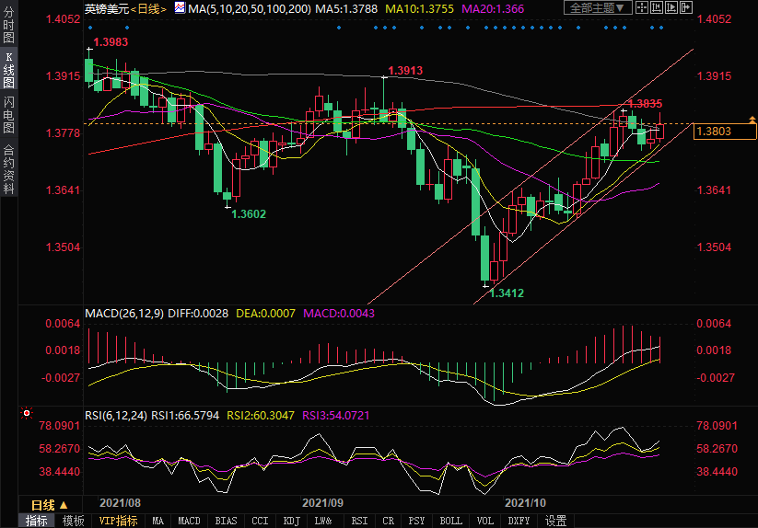Screen dimensions: 758x528
Task: Select the KDJ indicator
Action: [292, 521]
